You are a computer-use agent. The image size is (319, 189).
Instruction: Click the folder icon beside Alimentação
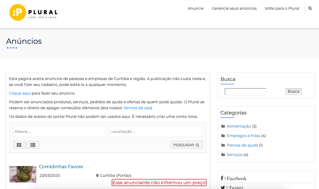coord(223,126)
